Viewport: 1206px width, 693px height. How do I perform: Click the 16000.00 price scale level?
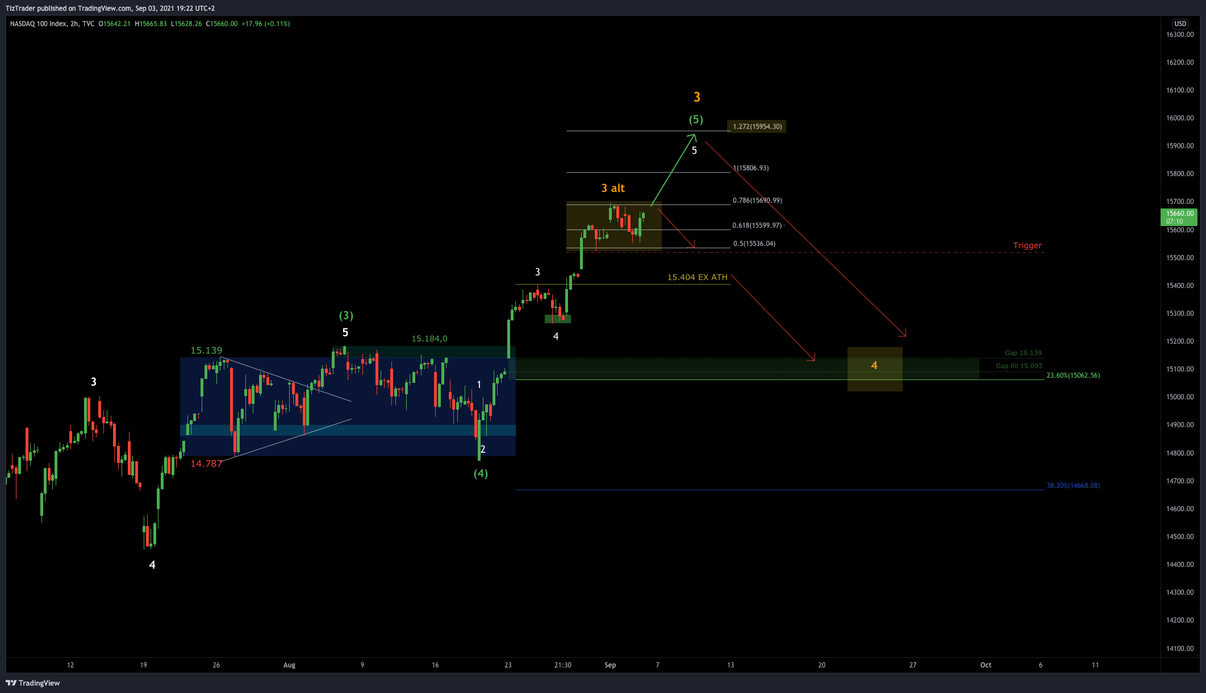1180,118
